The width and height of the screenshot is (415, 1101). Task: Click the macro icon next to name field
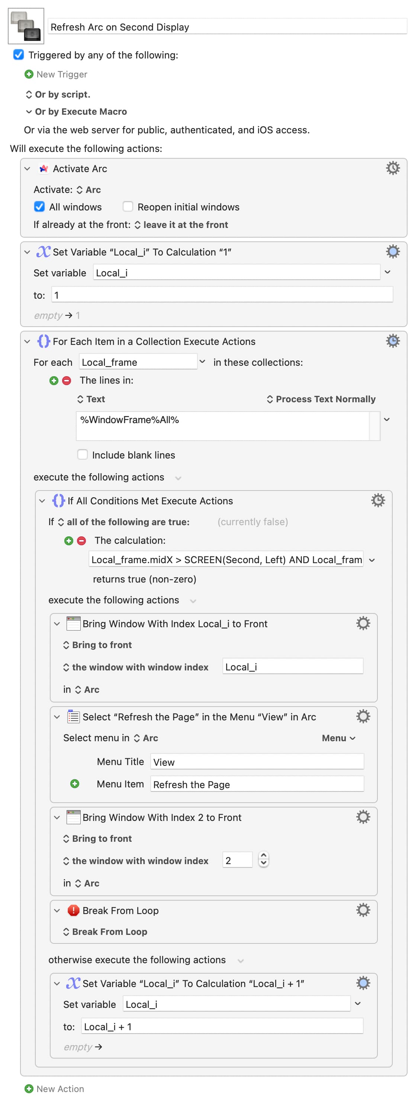pos(26,26)
